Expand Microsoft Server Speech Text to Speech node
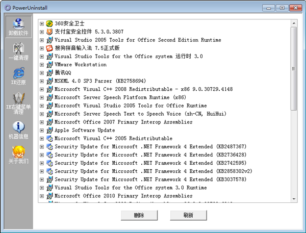Image resolution: width=306 pixels, height=233 pixels. click(x=42, y=114)
